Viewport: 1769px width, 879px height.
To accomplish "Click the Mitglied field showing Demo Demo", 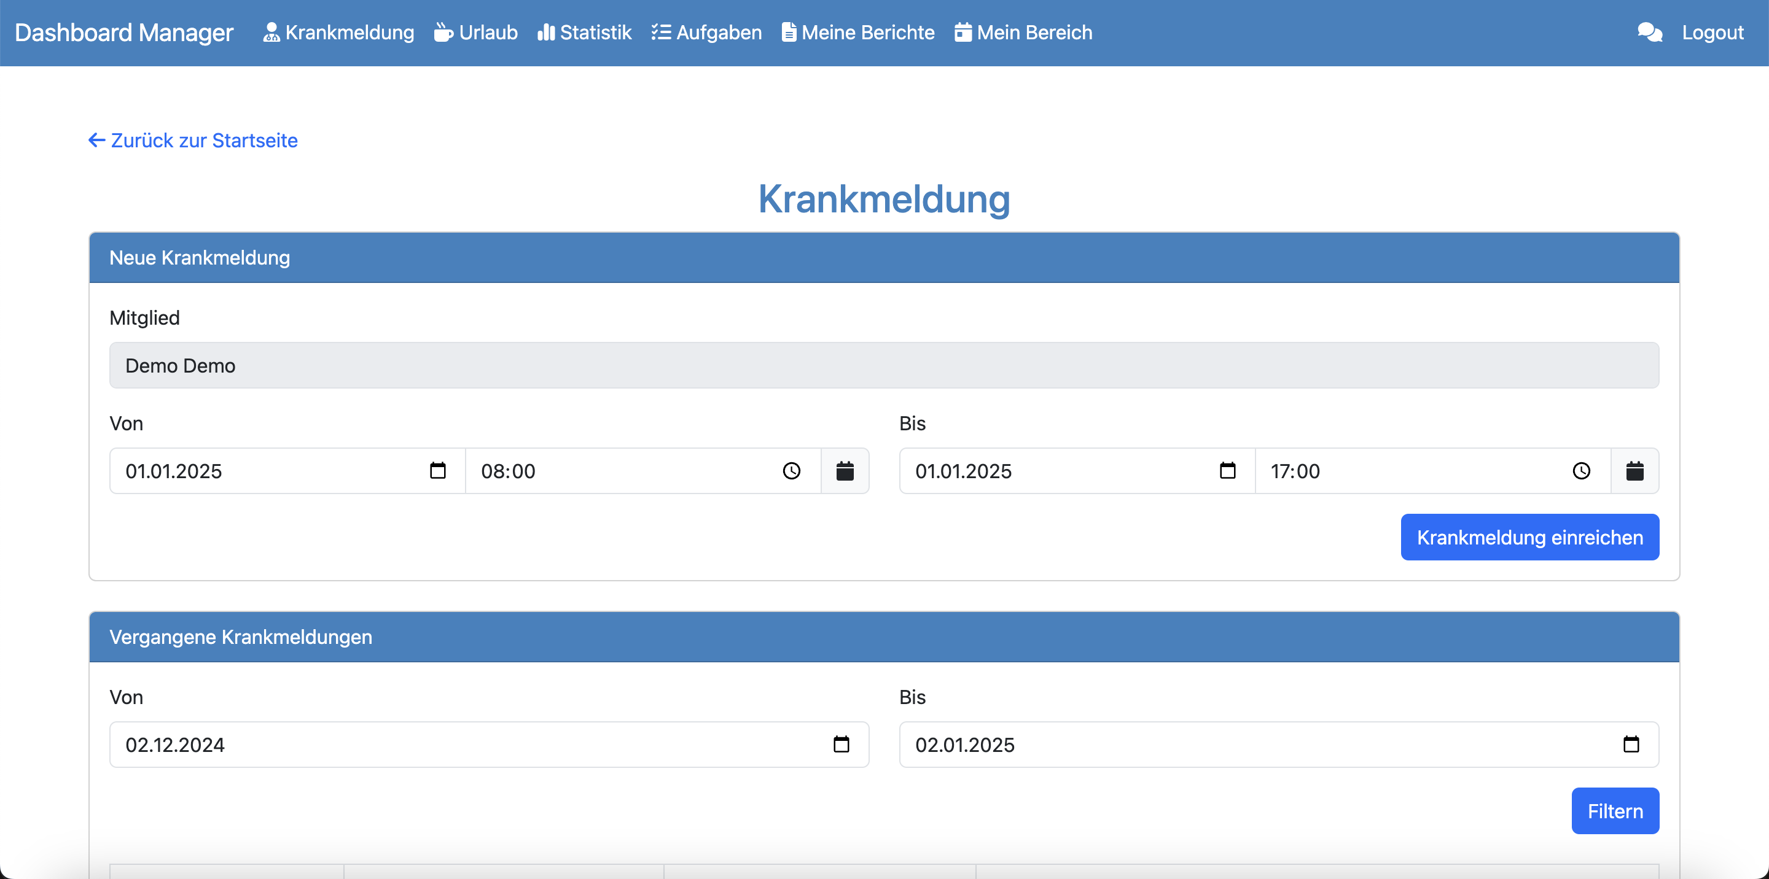I will pos(884,366).
